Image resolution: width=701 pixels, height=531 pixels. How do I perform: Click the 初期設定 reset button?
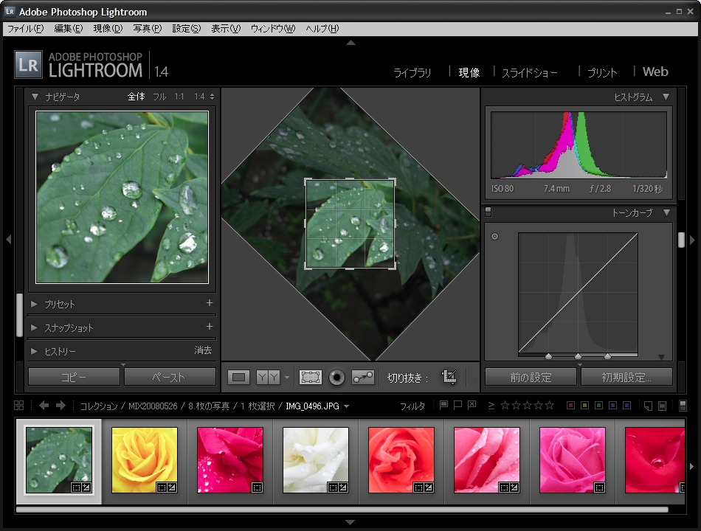626,377
